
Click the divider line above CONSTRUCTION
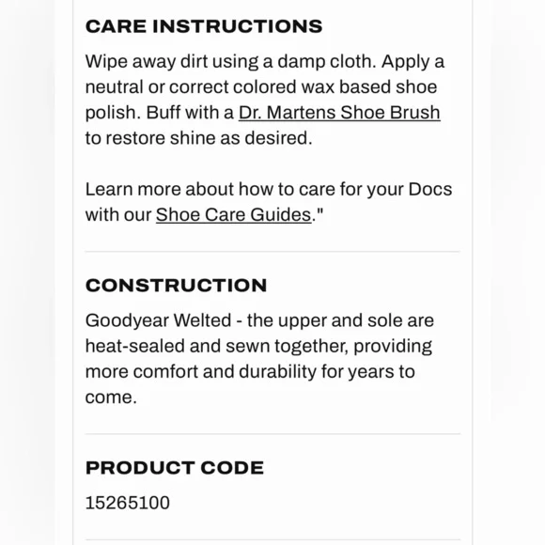(272, 251)
